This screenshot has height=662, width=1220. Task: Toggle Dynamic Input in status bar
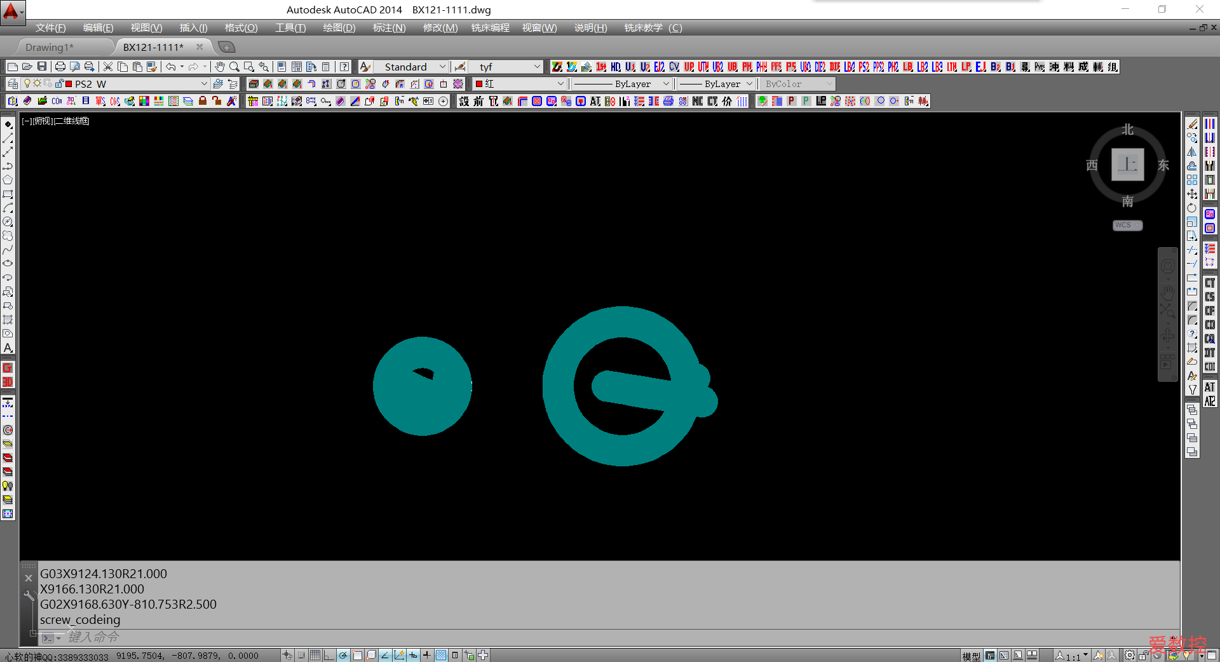click(413, 655)
